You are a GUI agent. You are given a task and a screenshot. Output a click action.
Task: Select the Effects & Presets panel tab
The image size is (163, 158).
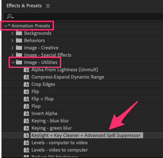24,6
